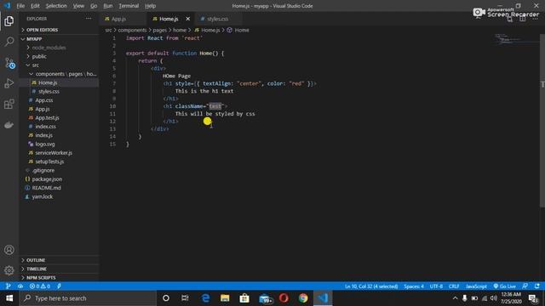
Task: Open the Manage gear icon
Action: pyautogui.click(x=9, y=270)
